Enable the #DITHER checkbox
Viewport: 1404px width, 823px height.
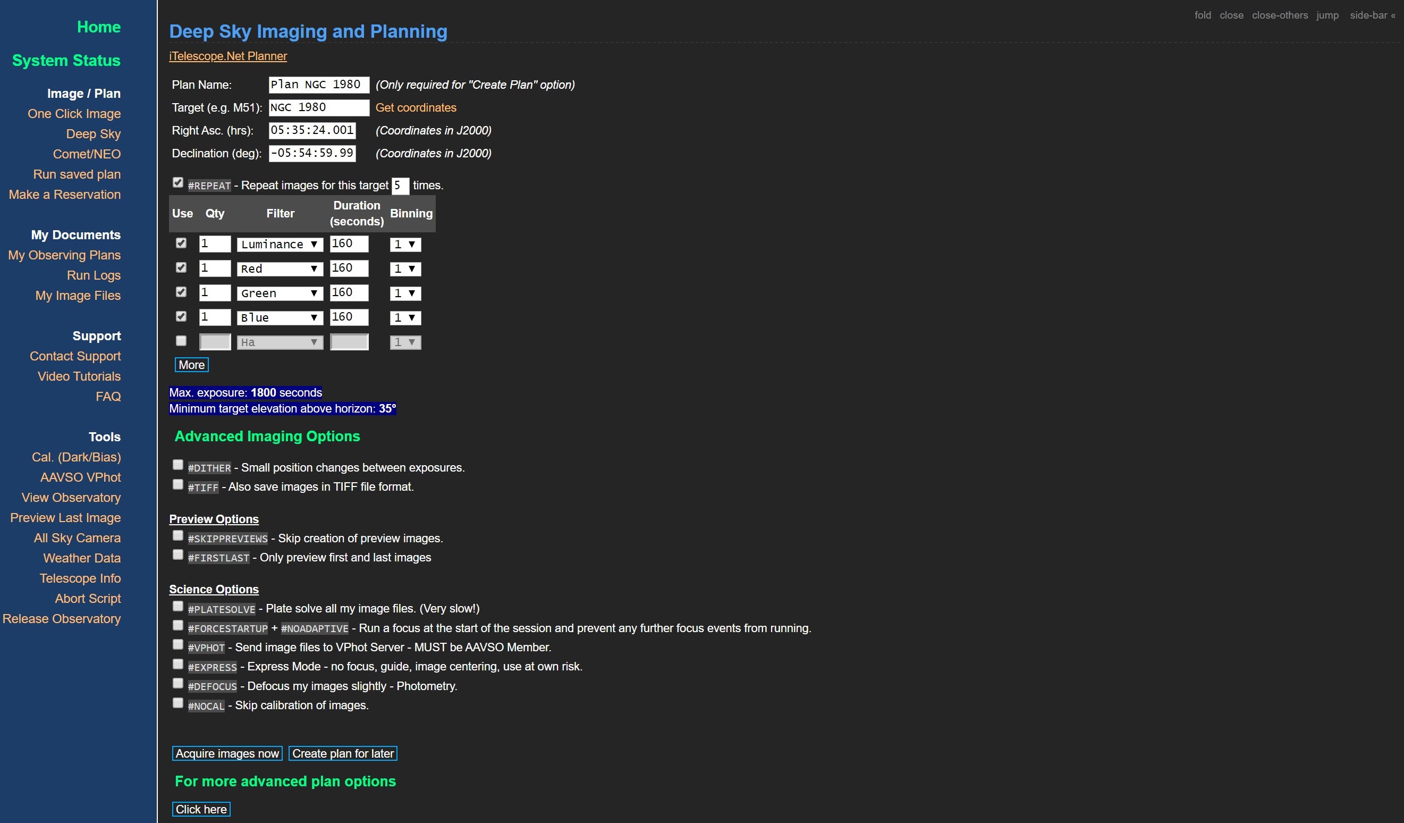click(x=177, y=465)
